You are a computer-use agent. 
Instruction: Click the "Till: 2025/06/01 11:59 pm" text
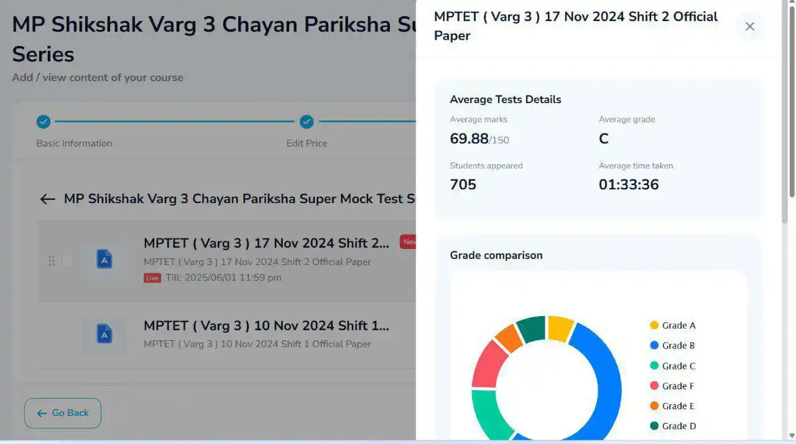223,278
